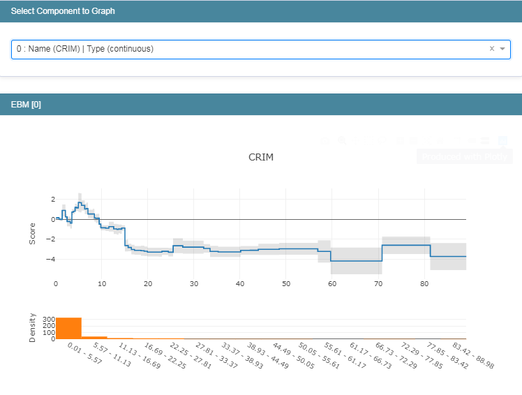Click the 'Produced with Plotly' tooltip link
The height and width of the screenshot is (395, 522).
pyautogui.click(x=465, y=156)
